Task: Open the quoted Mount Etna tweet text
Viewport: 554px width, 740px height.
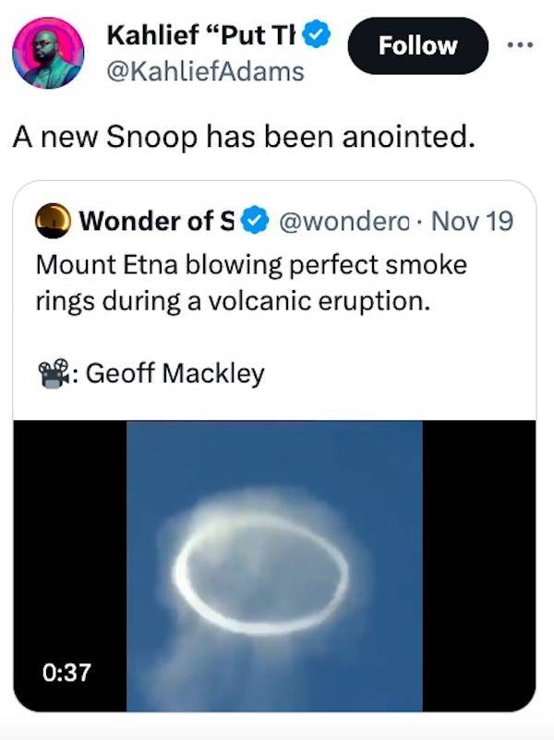Action: [251, 282]
